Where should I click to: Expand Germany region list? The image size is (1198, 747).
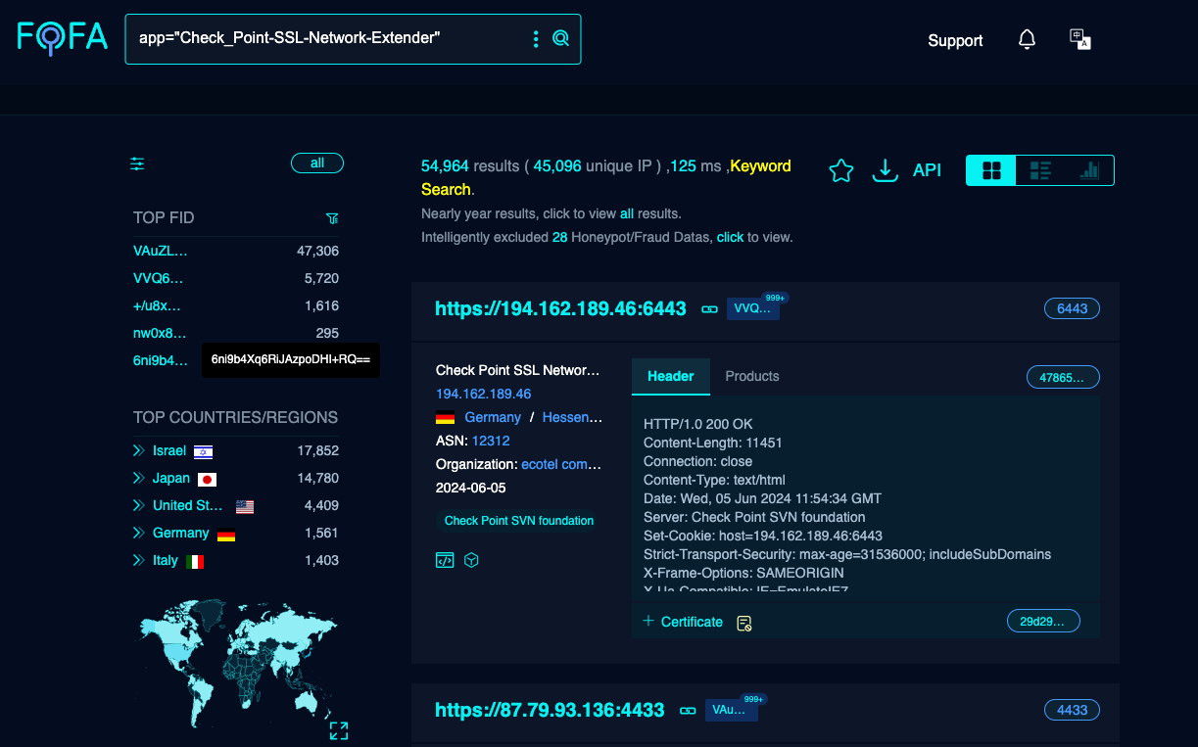point(139,534)
